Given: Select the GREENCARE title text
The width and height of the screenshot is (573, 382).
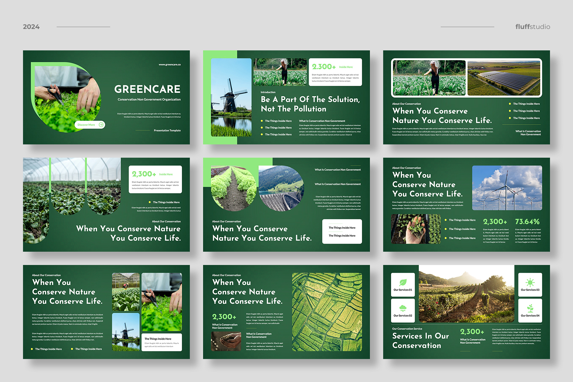Looking at the screenshot, I should click(x=147, y=89).
